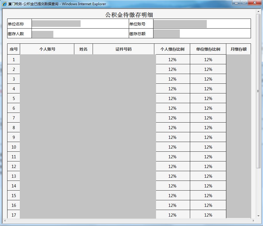Click the vertical scrollbar up arrow

[258, 11]
